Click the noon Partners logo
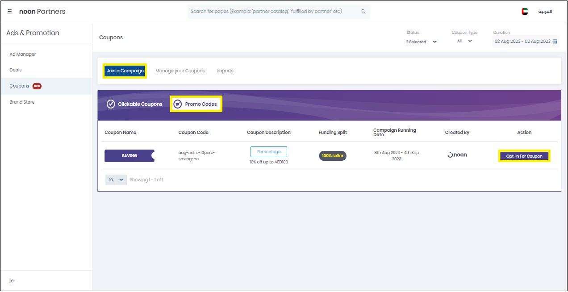The width and height of the screenshot is (568, 292). (42, 12)
